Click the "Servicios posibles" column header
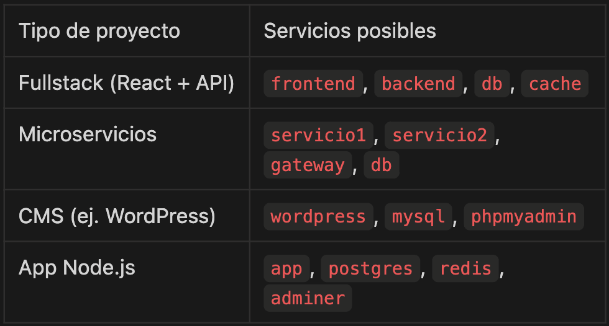Screen dimensions: 609x326 tap(350, 31)
